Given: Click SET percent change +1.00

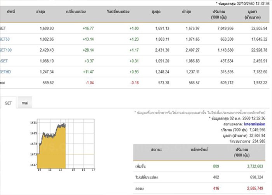Looking at the screenshot, I should pos(134,28).
